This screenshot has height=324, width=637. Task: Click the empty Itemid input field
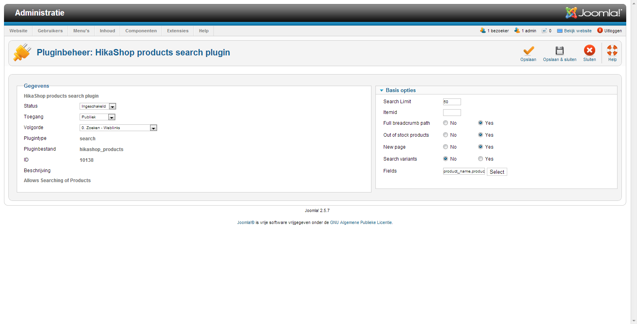pyautogui.click(x=452, y=112)
